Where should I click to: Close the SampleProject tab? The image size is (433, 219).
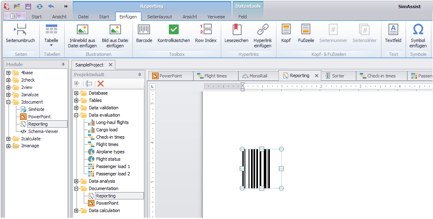click(110, 65)
